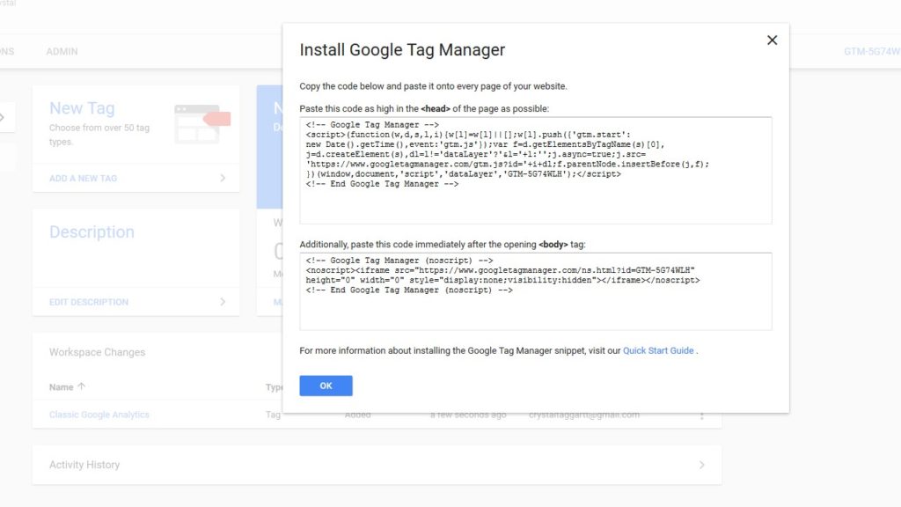901x507 pixels.
Task: Click the Activity History heading
Action: (x=84, y=465)
